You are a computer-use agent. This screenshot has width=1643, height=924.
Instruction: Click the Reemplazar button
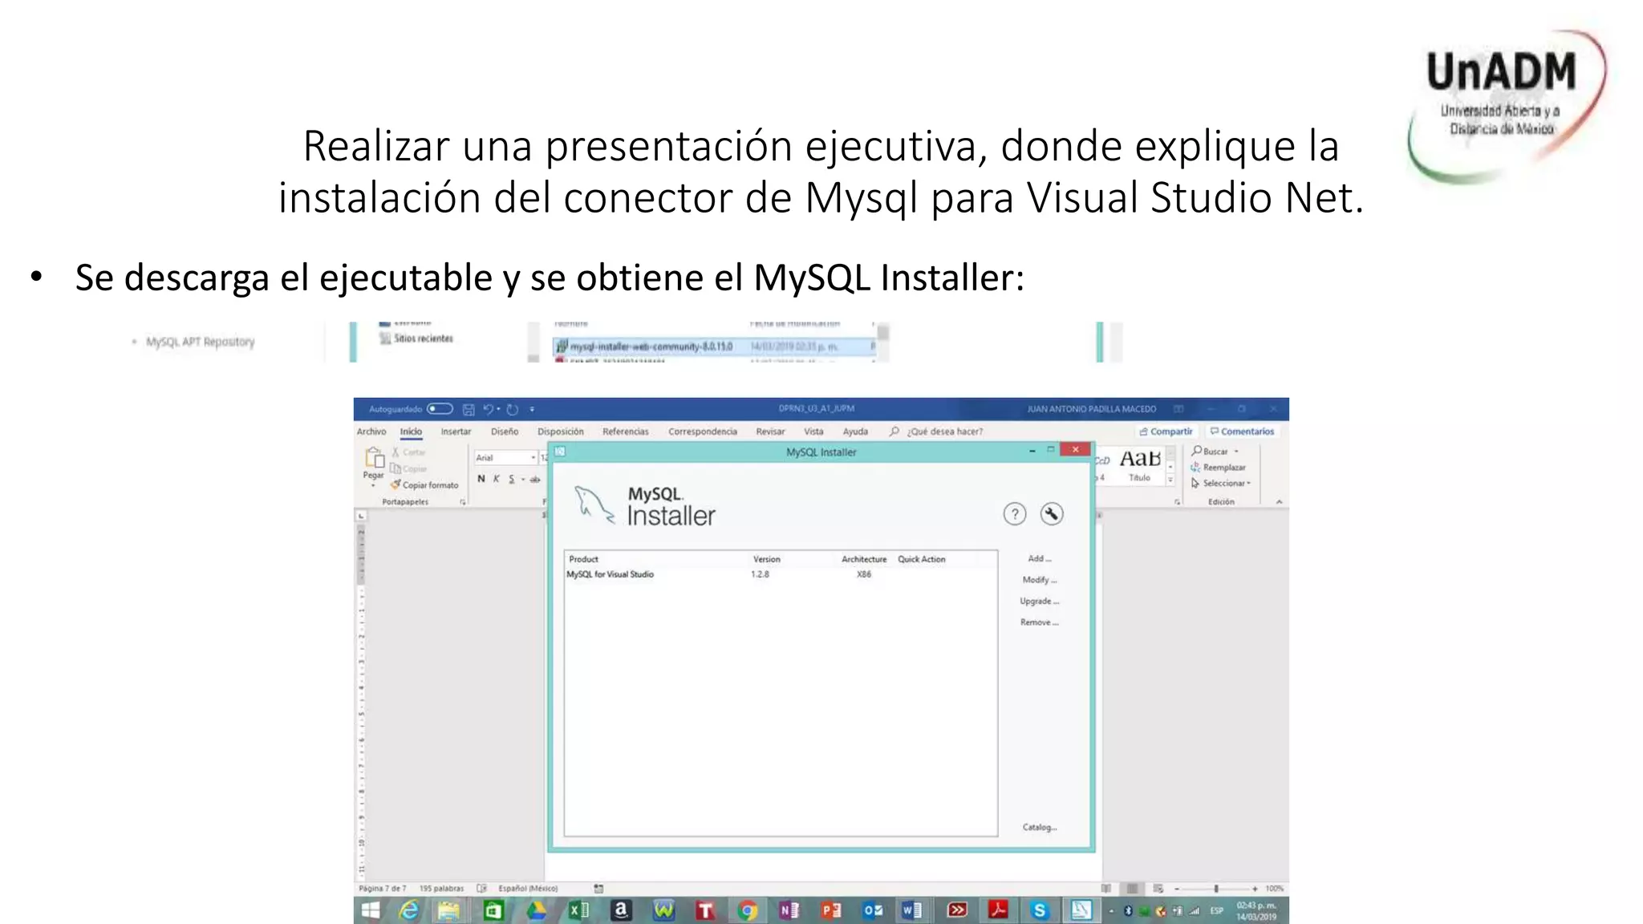1218,468
